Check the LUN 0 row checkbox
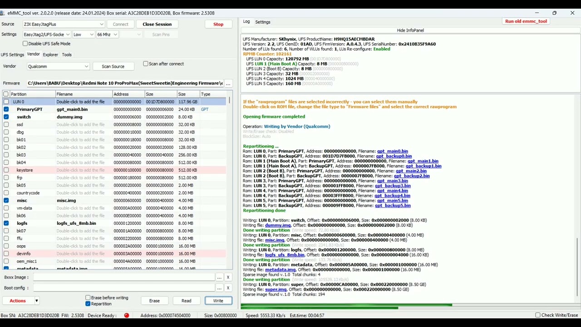This screenshot has height=327, width=581. [6, 102]
